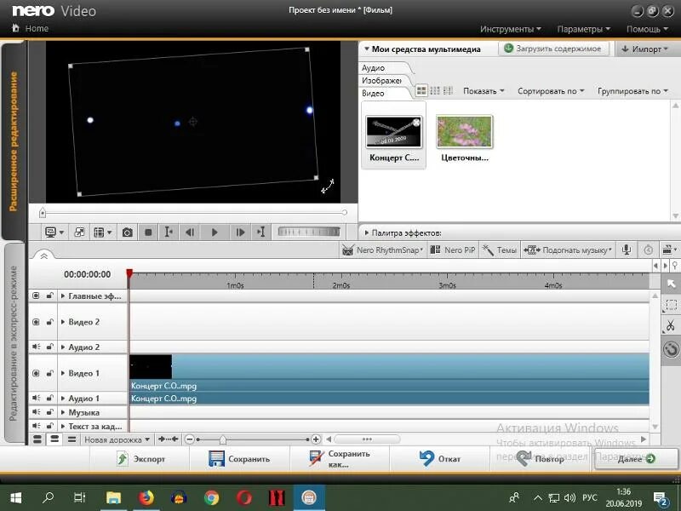
Task: Play the preview video
Action: click(x=215, y=233)
